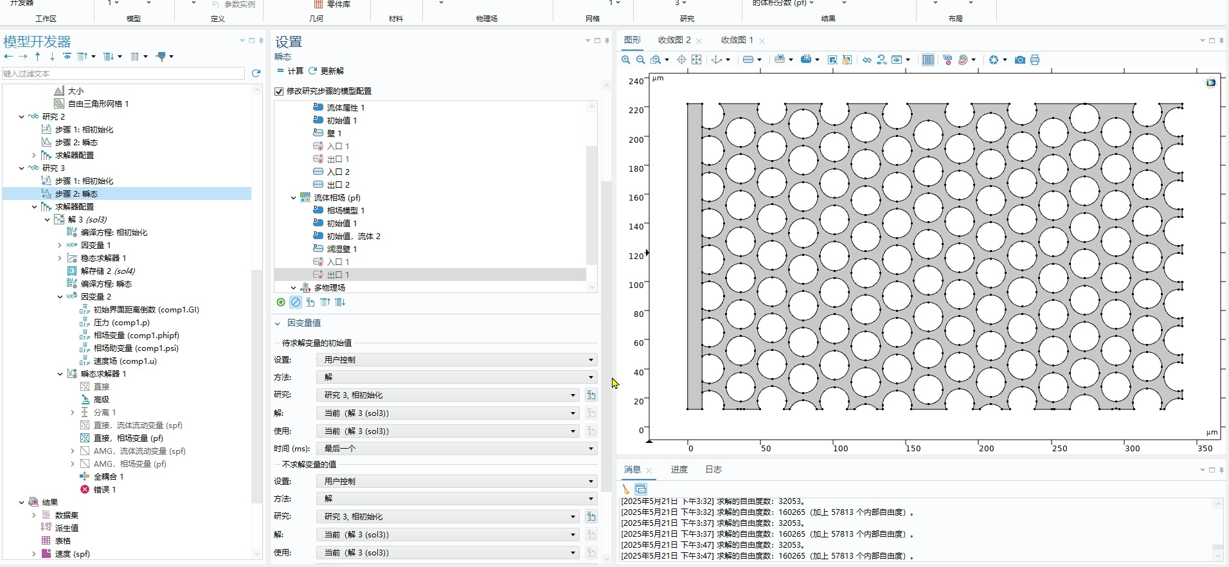1229x567 pixels.
Task: Collapse the 因变量值 section
Action: click(x=278, y=323)
